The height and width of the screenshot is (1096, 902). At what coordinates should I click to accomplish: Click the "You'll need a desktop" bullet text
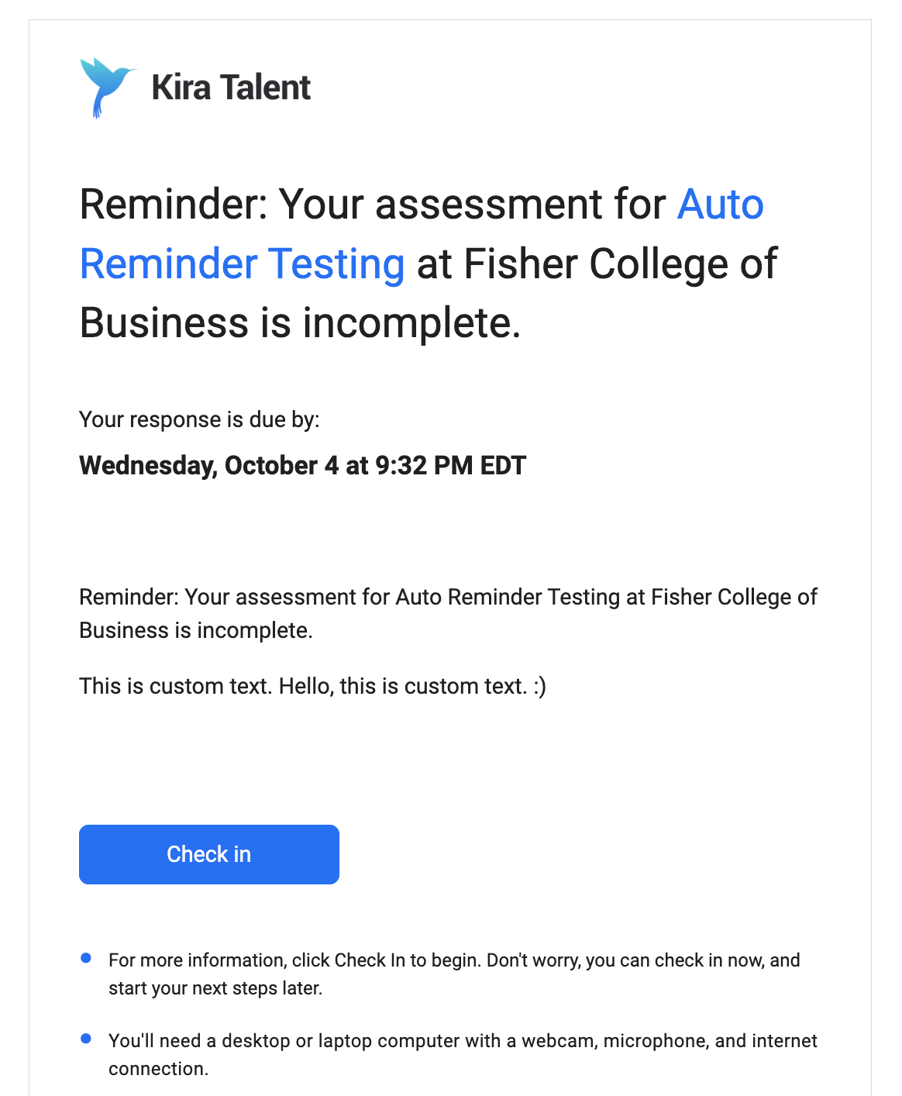(463, 1054)
